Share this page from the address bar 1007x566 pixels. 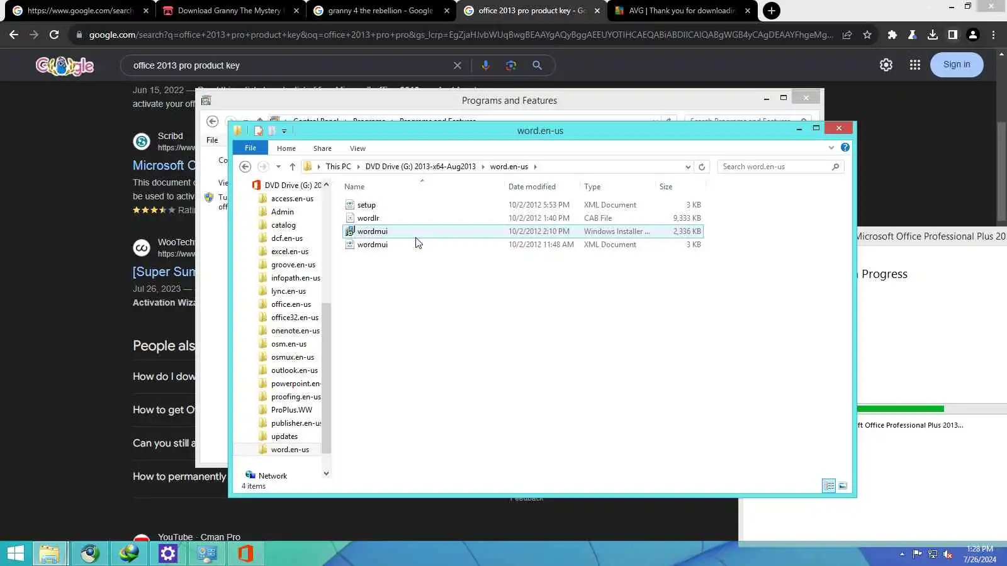[x=847, y=35]
